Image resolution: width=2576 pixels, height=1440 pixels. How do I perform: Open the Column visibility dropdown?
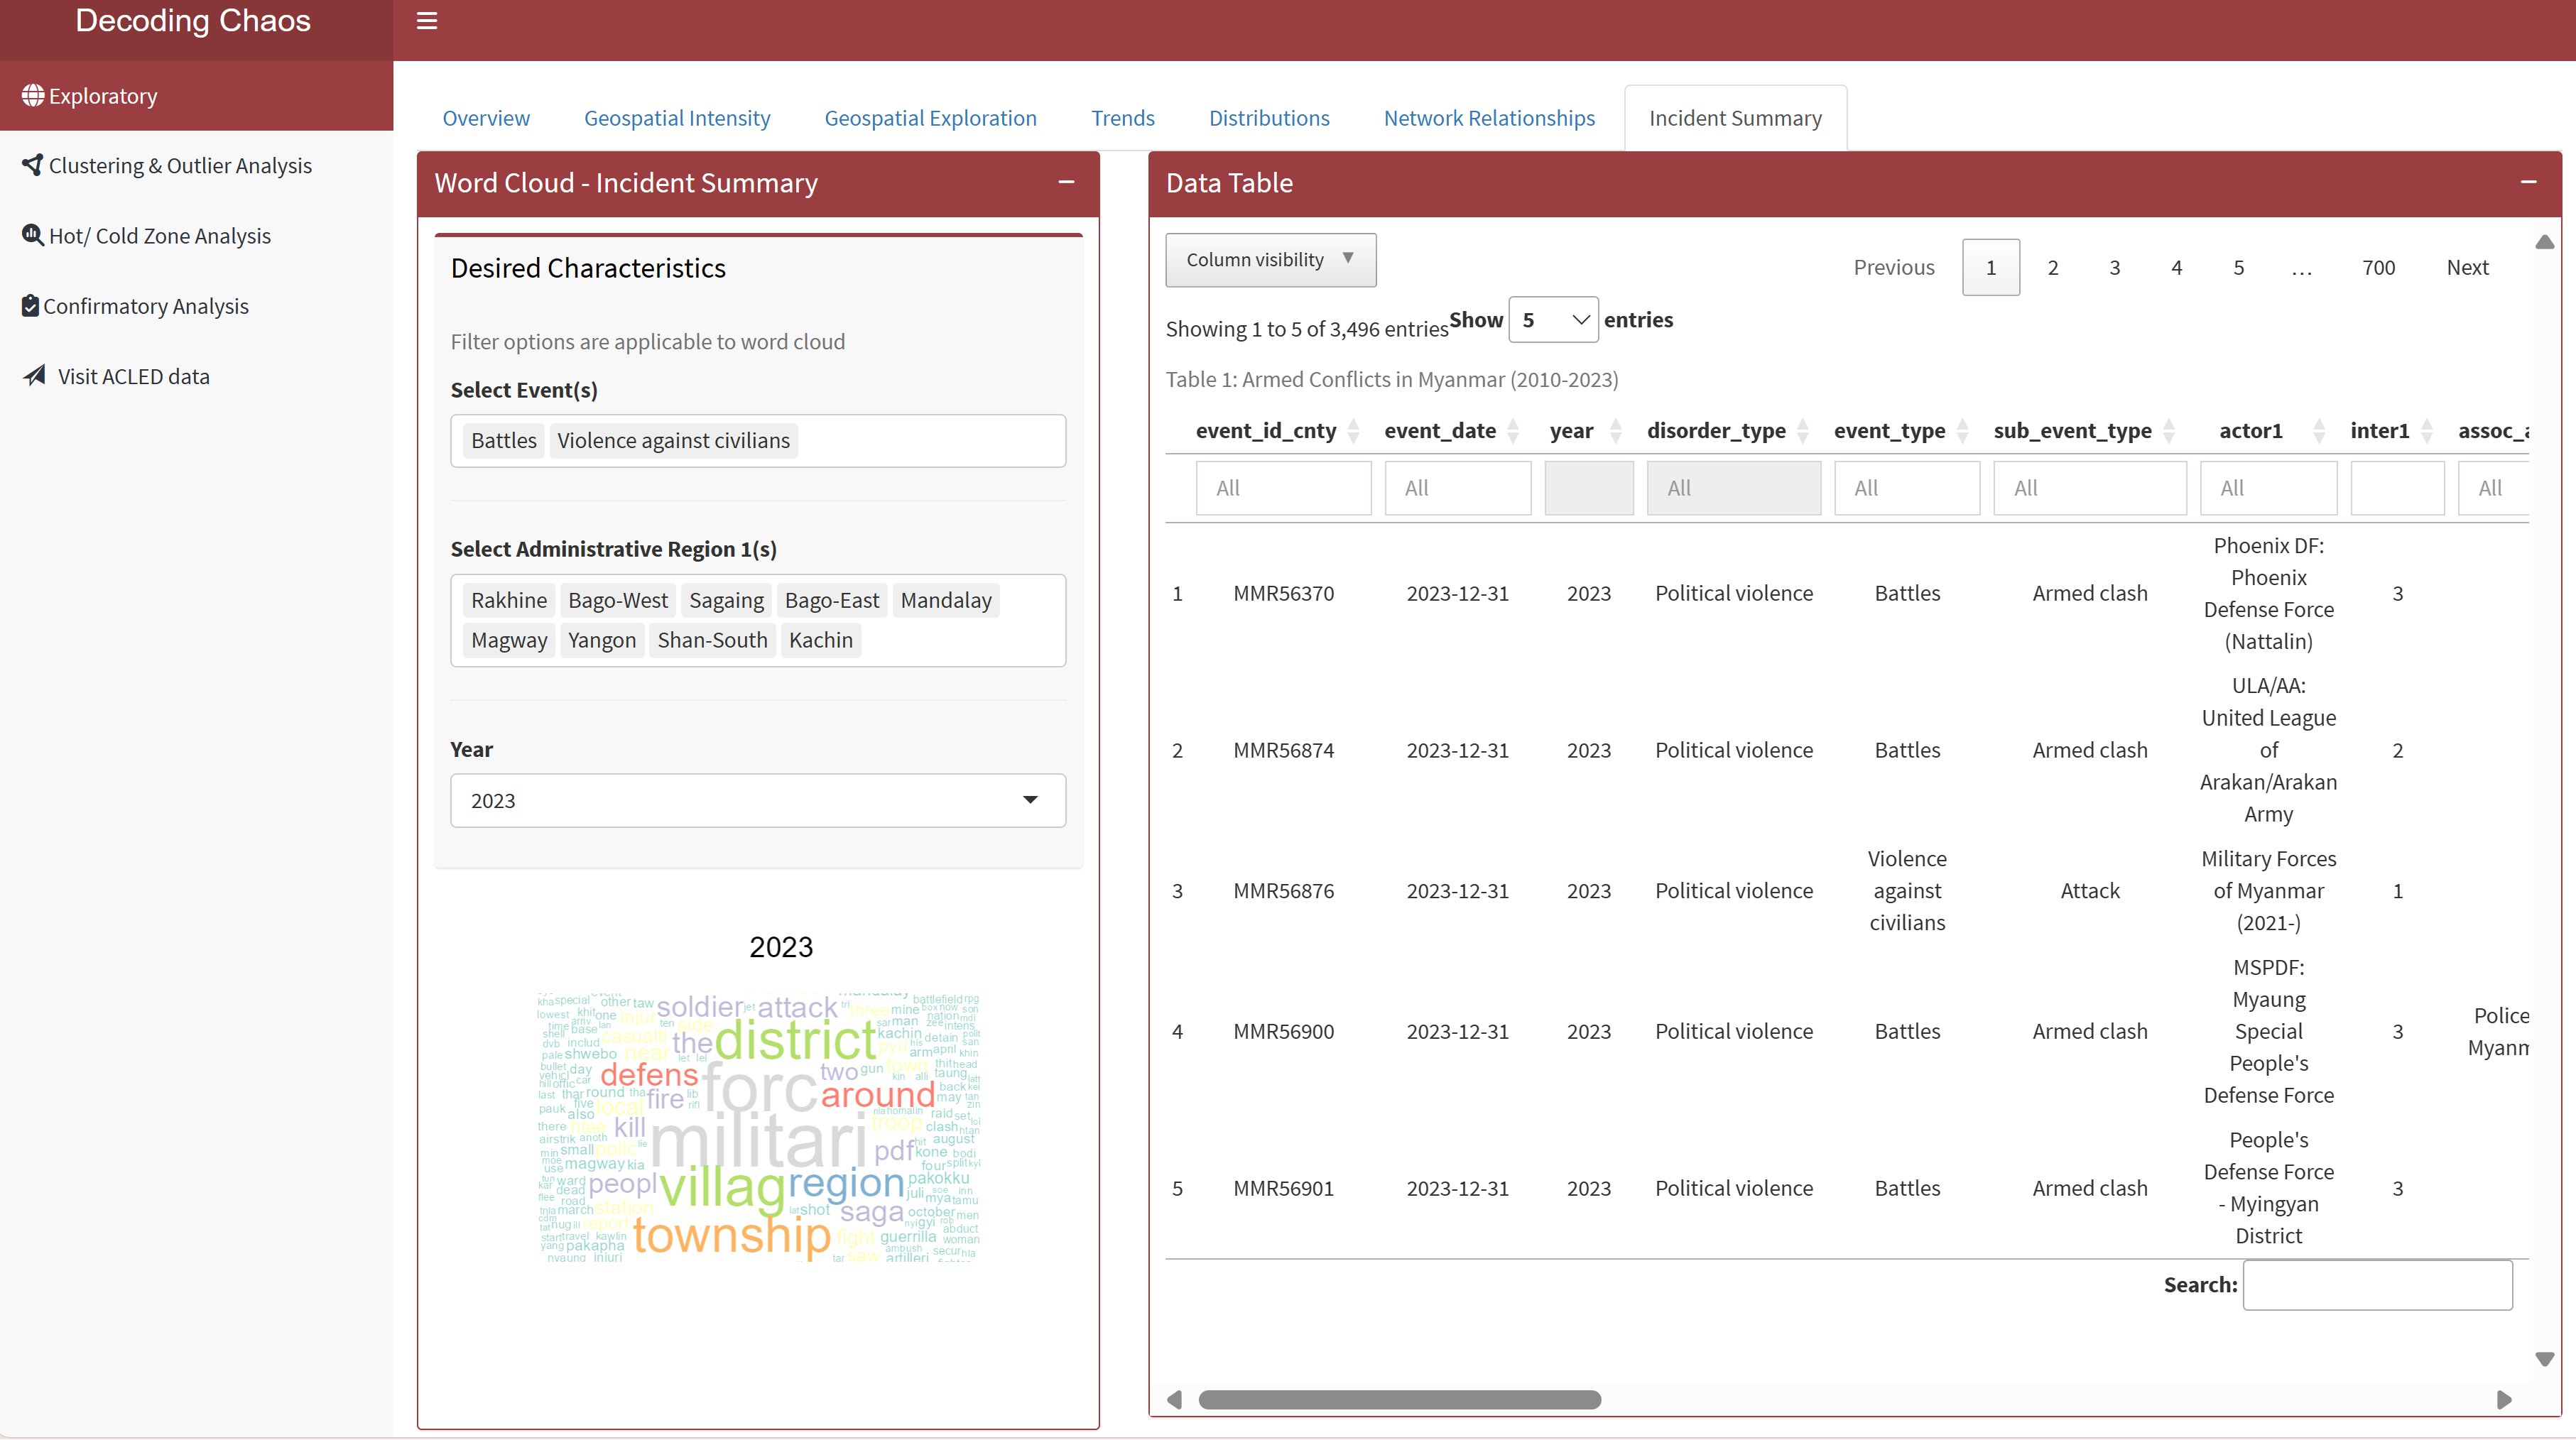coord(1270,260)
